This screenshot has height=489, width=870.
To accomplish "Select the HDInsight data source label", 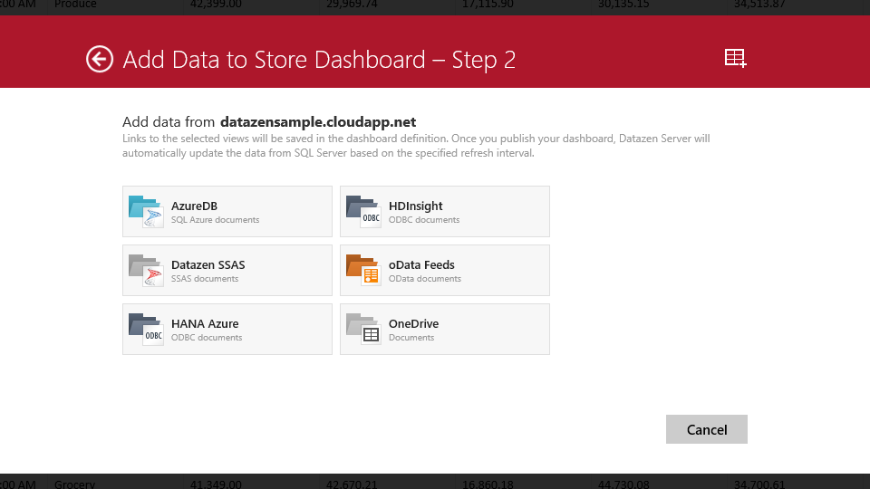I will (415, 206).
